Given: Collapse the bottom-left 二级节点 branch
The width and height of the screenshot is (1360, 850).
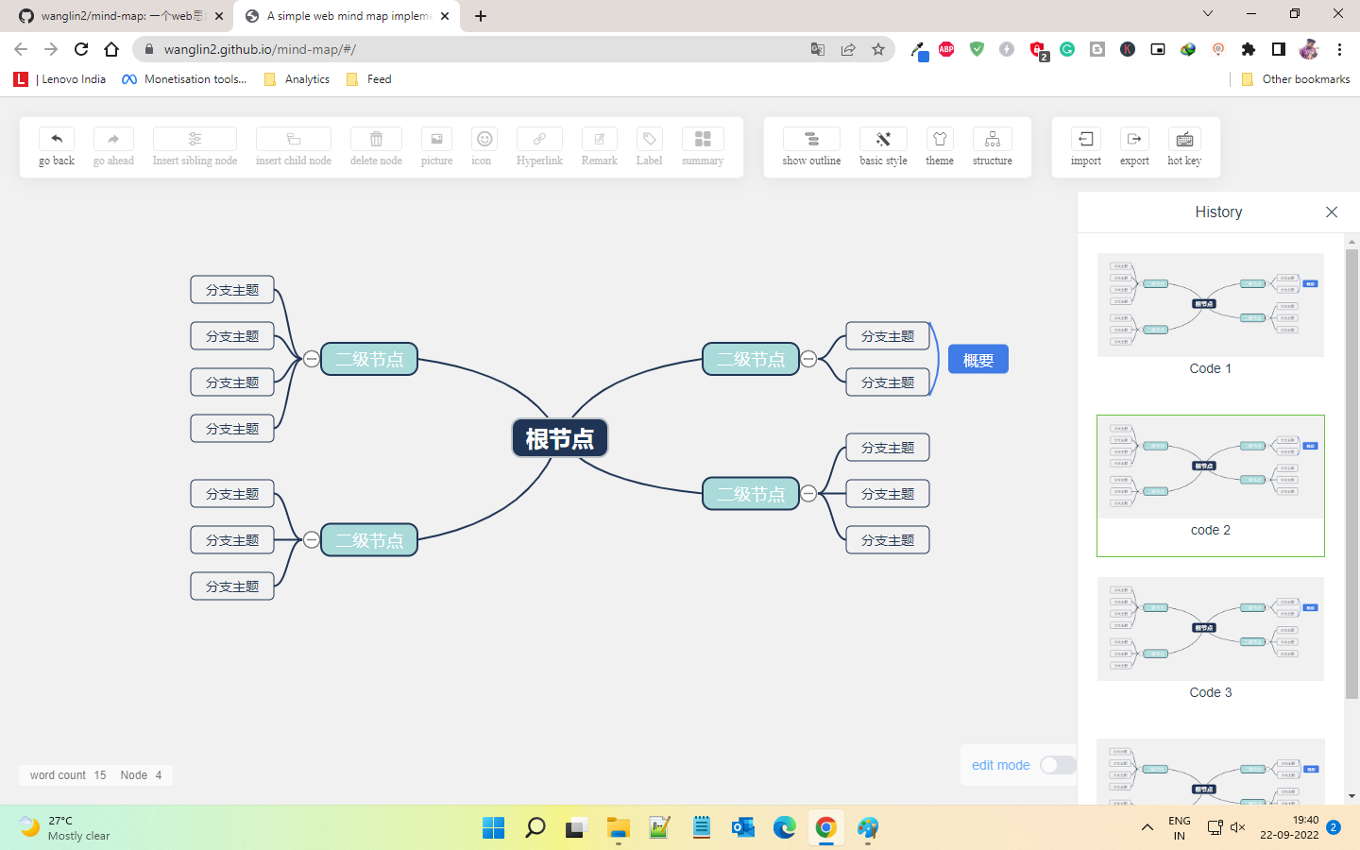Looking at the screenshot, I should click(312, 539).
